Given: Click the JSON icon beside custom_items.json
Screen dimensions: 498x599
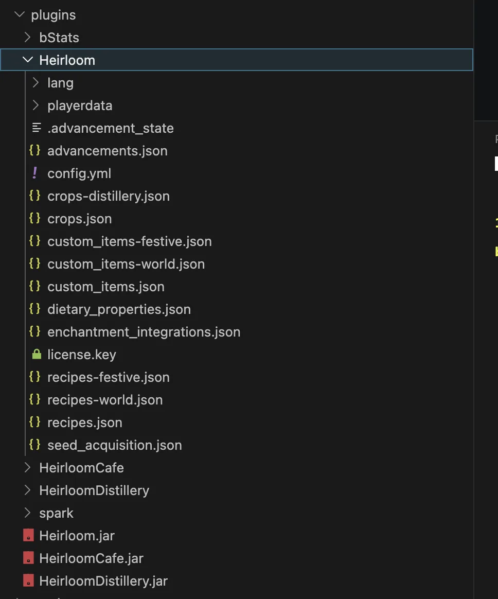Looking at the screenshot, I should tap(35, 286).
